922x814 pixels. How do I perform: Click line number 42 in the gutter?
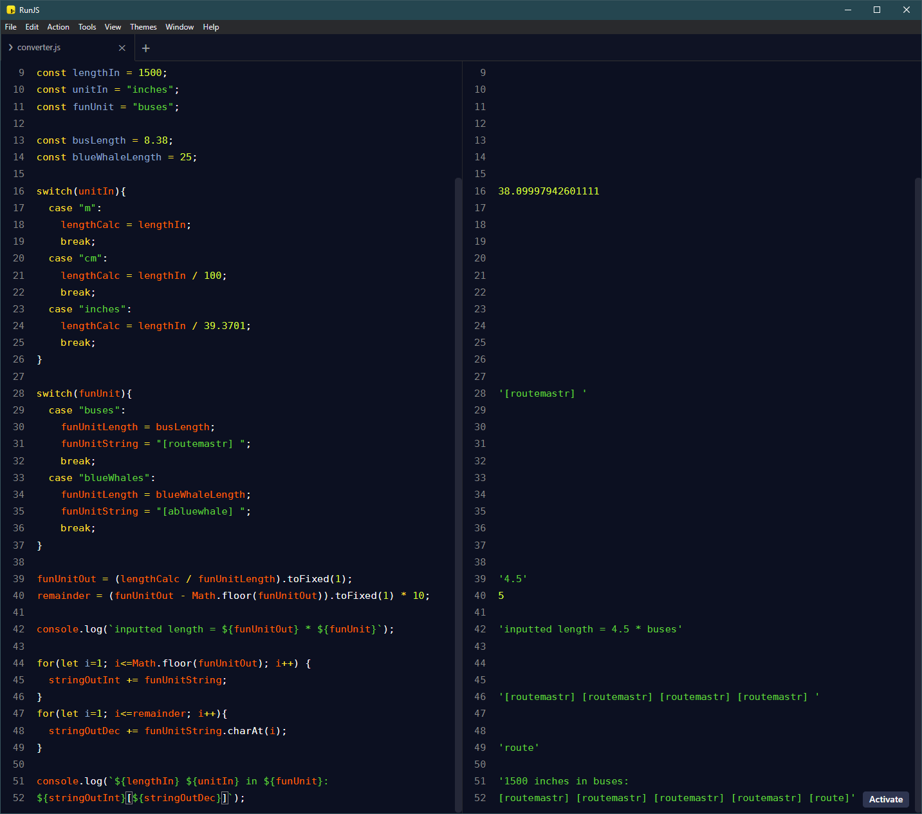click(18, 629)
